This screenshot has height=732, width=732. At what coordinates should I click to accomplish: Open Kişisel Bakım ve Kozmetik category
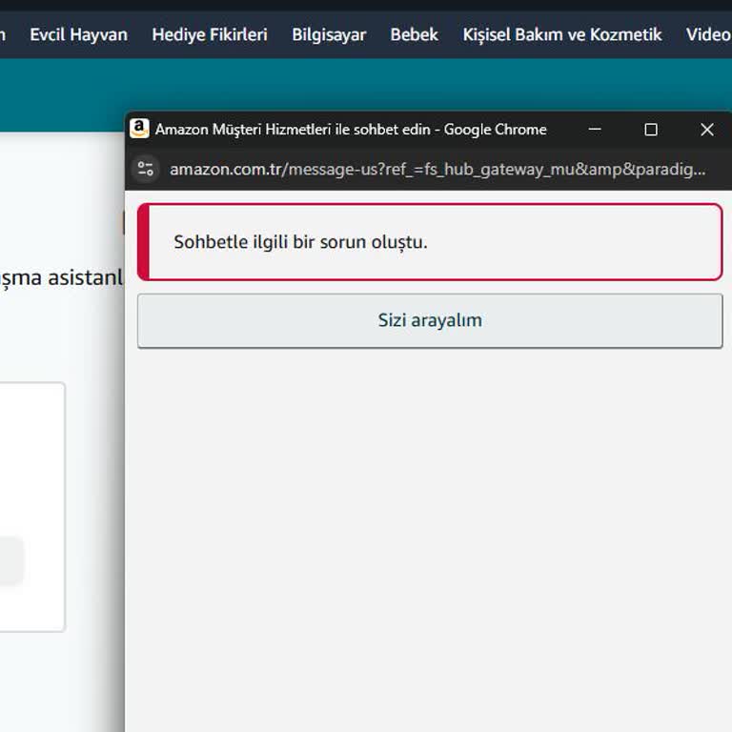[x=562, y=35]
